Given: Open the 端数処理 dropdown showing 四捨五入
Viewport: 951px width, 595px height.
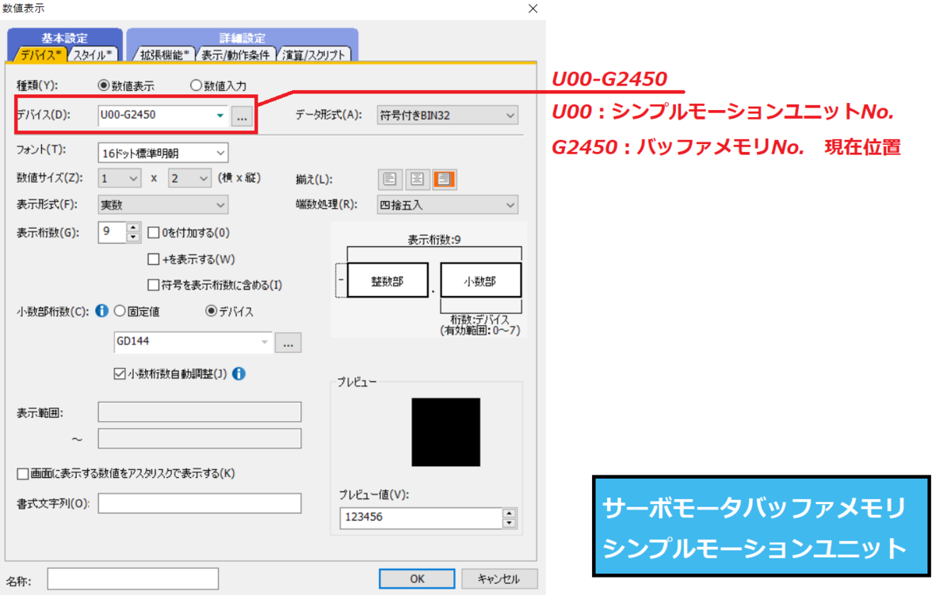Looking at the screenshot, I should (x=511, y=204).
